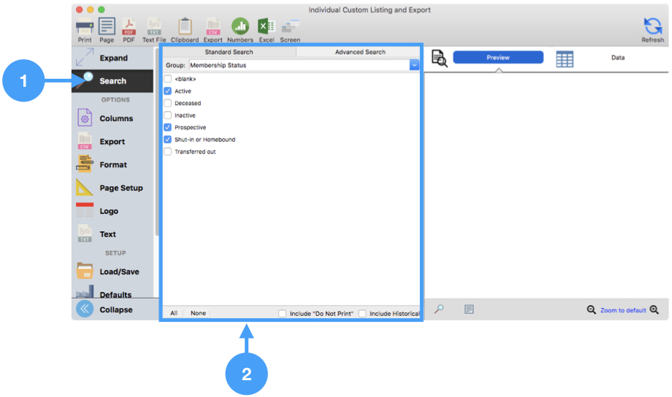Enable the Include "Do Not Print" checkbox
The height and width of the screenshot is (397, 672).
[282, 314]
